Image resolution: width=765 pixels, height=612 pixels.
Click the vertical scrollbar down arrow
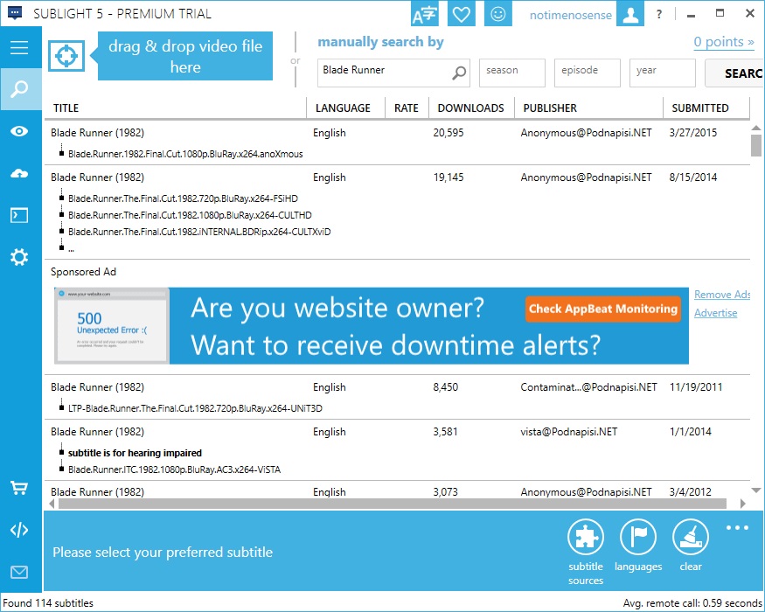click(755, 490)
